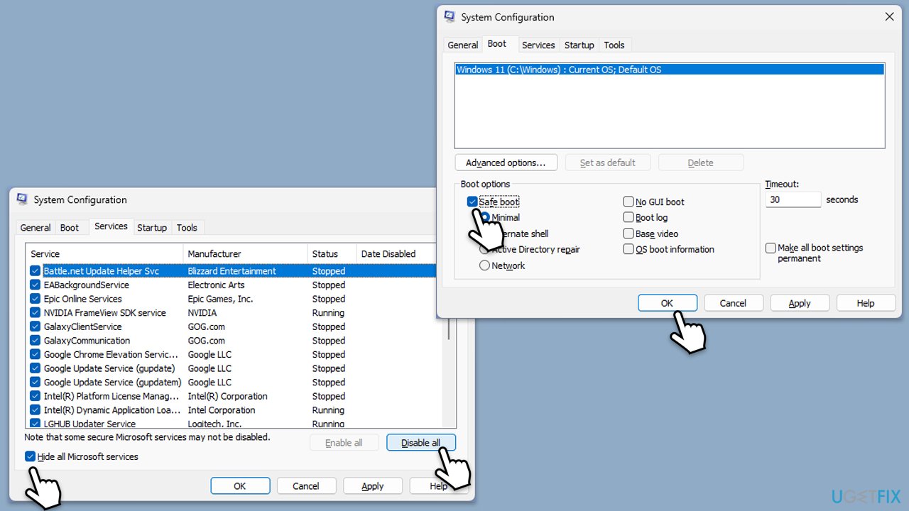Enable the Boot log checkbox
The width and height of the screenshot is (909, 511).
[628, 218]
